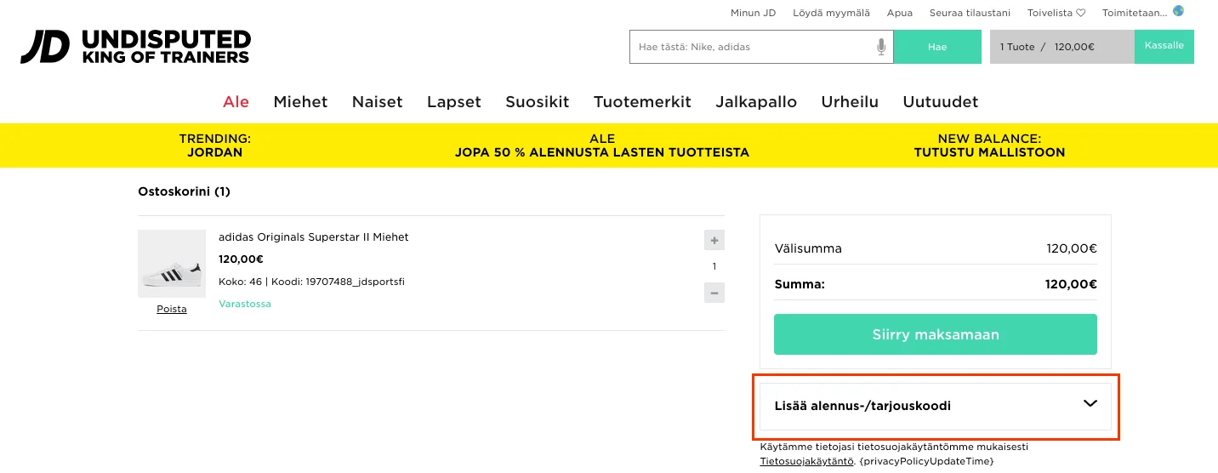Click the Varastossa stock status text
1218x473 pixels.
245,304
